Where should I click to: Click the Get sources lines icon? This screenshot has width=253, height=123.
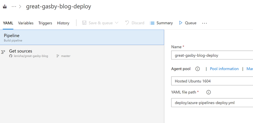coord(3,52)
